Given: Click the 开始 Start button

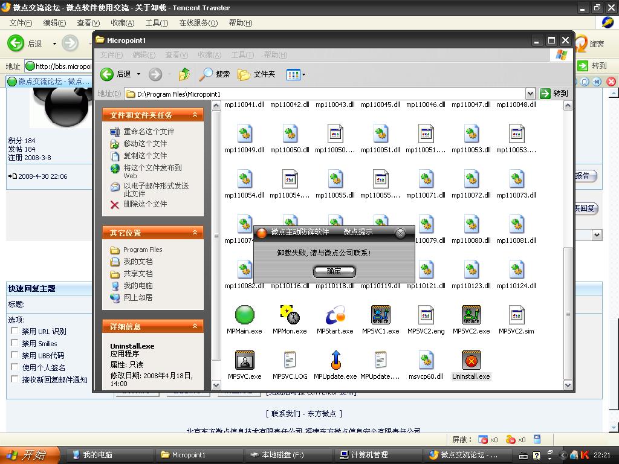Looking at the screenshot, I should pos(30,455).
